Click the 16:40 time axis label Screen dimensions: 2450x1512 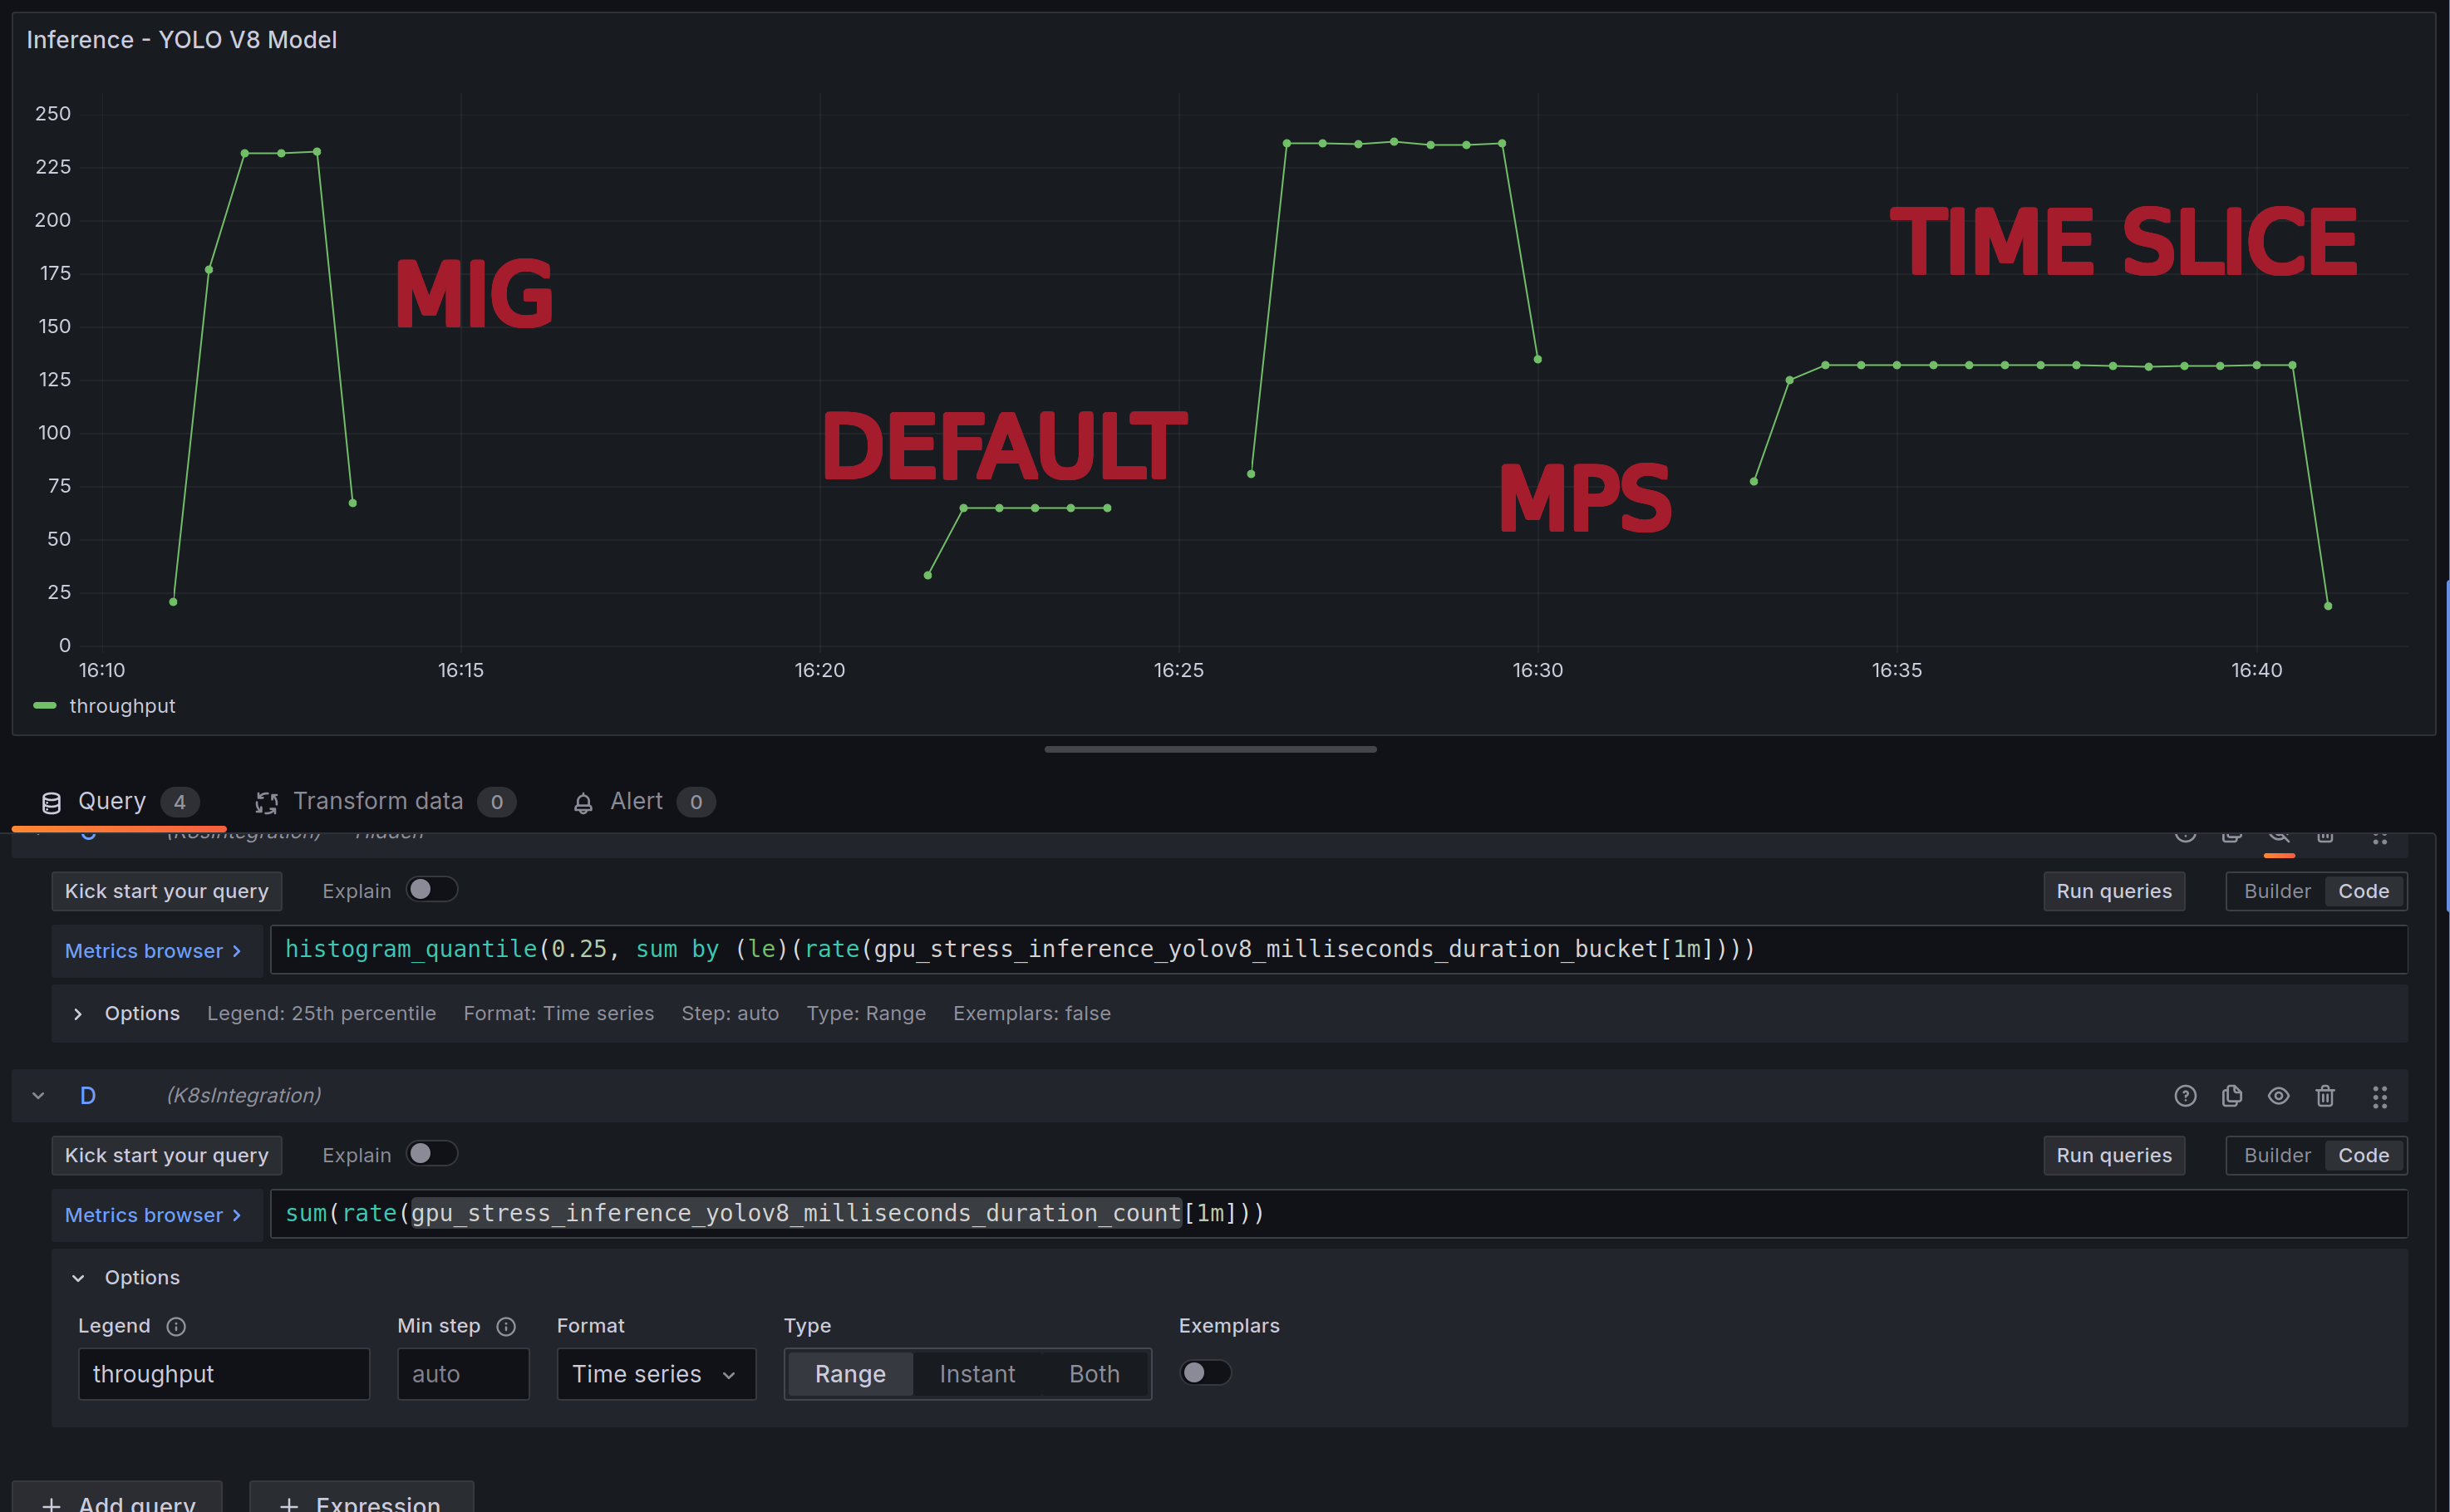(2256, 670)
